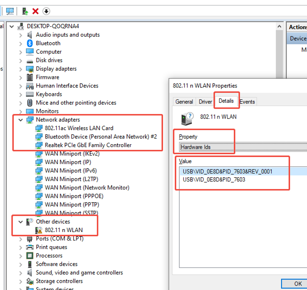Select Bluetooth Device (Personal Area Network) #2

click(x=101, y=137)
